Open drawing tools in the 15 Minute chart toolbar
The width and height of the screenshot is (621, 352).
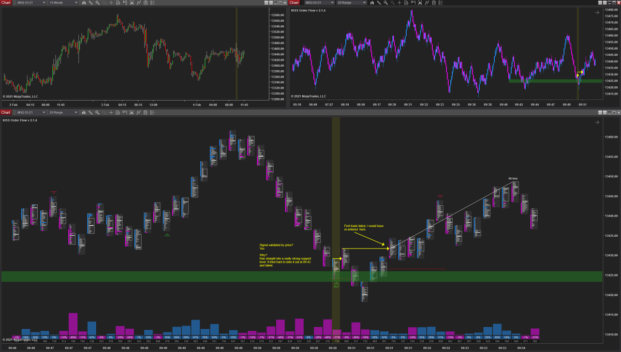91,3
